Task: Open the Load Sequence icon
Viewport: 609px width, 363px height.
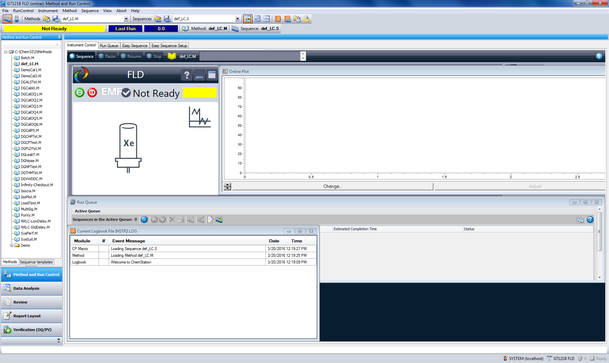Action: click(x=158, y=19)
